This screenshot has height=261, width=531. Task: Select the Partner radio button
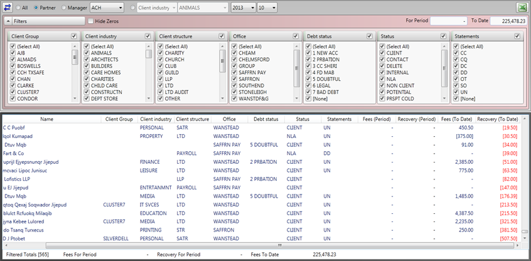tap(36, 8)
